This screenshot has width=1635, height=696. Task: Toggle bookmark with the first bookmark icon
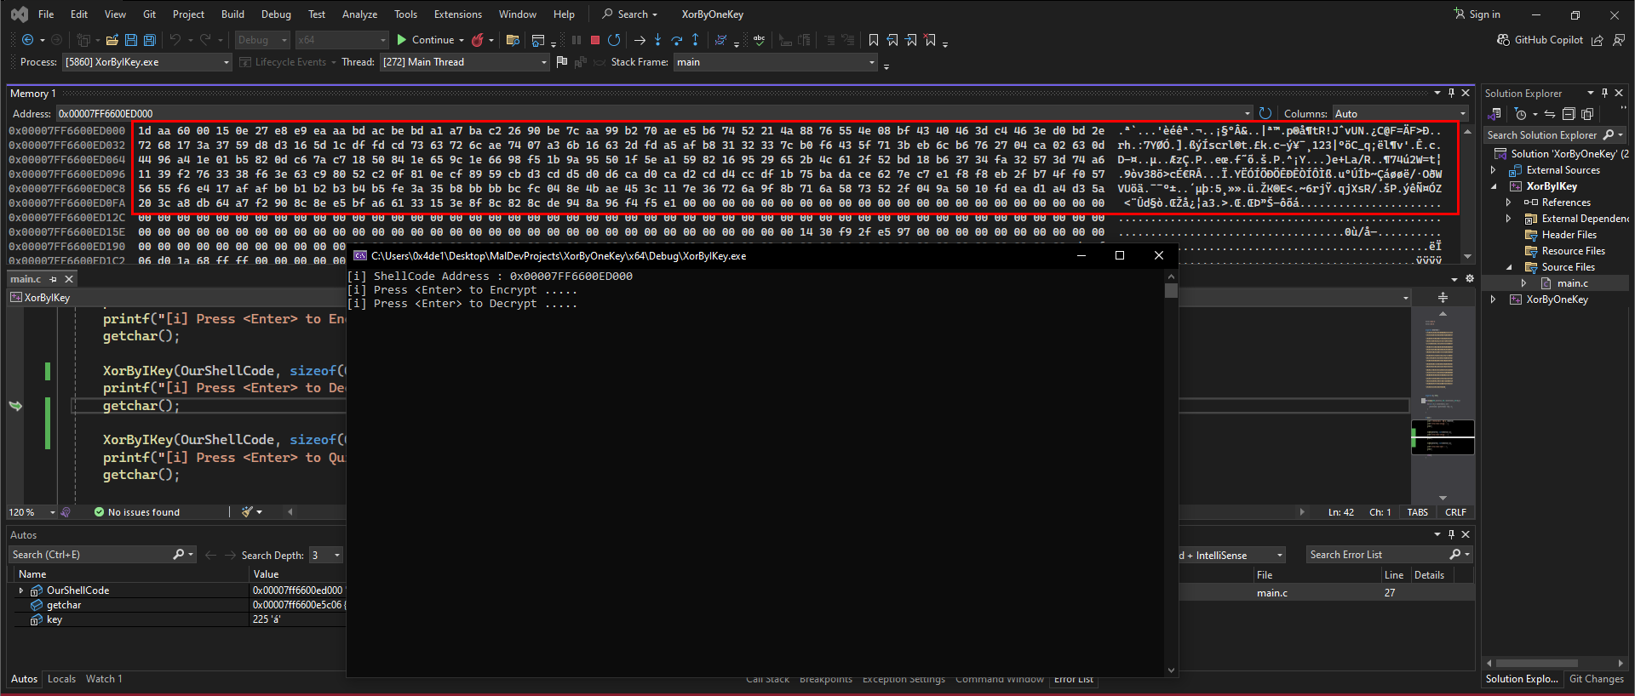[874, 40]
